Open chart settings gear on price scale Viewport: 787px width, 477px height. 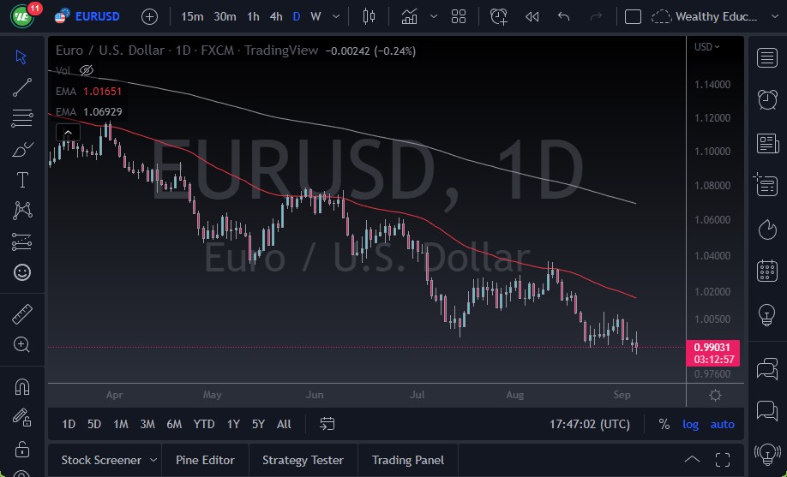pos(715,396)
